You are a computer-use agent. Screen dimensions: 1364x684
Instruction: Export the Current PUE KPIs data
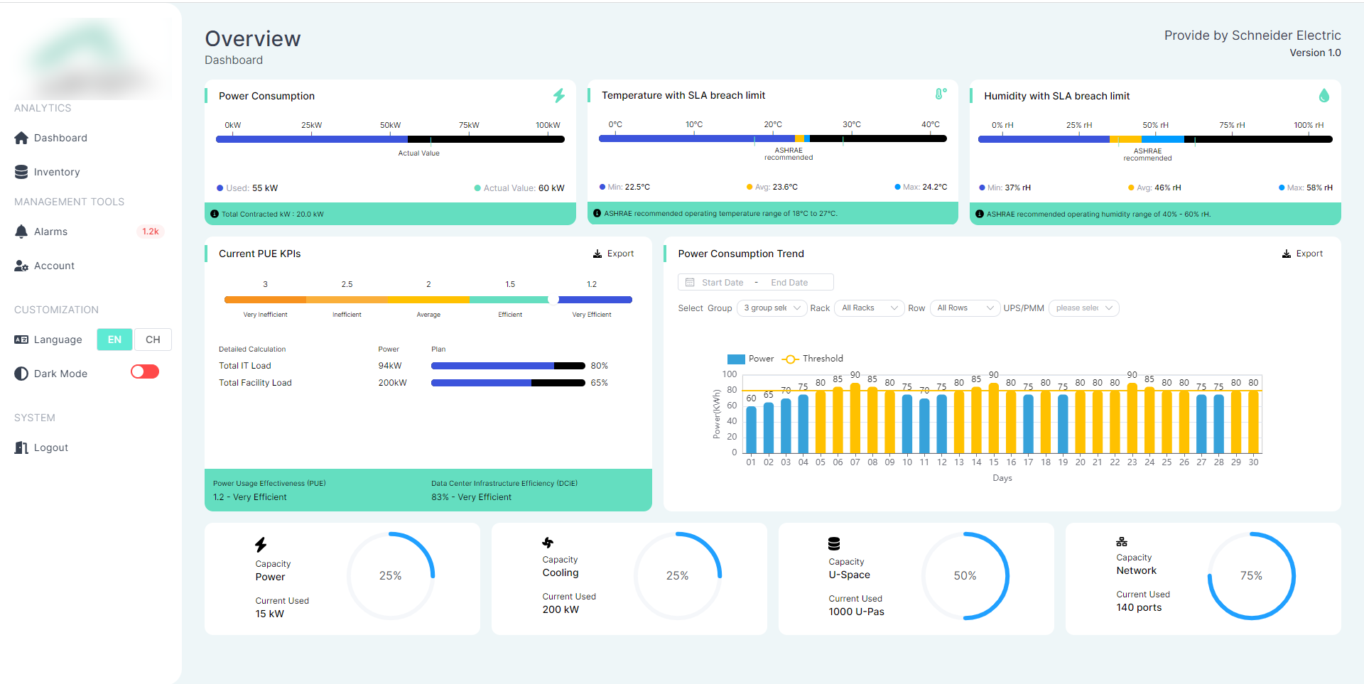[613, 254]
